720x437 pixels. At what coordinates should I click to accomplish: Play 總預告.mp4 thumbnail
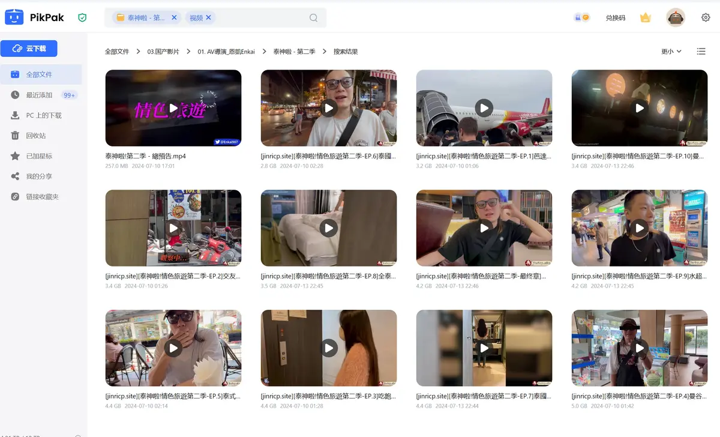click(173, 108)
